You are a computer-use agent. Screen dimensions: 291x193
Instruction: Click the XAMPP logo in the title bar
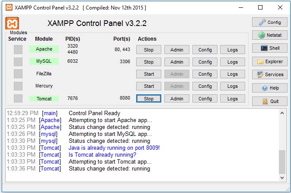pyautogui.click(x=9, y=8)
